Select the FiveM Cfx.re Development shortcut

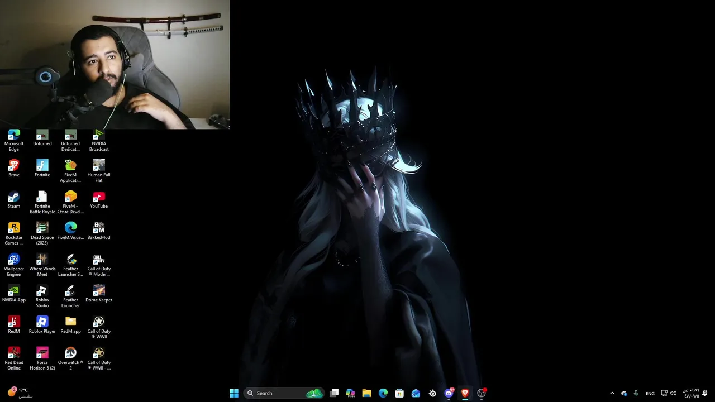click(x=70, y=203)
